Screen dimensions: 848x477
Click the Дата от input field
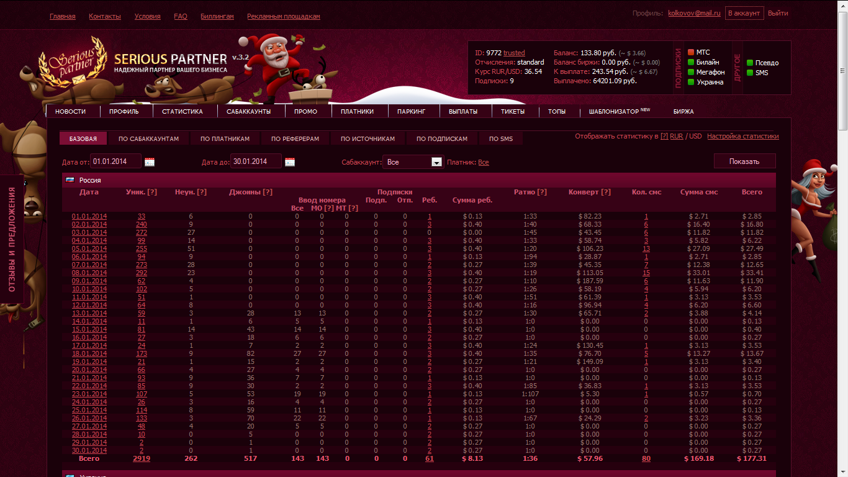[116, 161]
